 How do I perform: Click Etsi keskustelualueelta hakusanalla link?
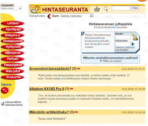pyautogui.click(x=110, y=27)
